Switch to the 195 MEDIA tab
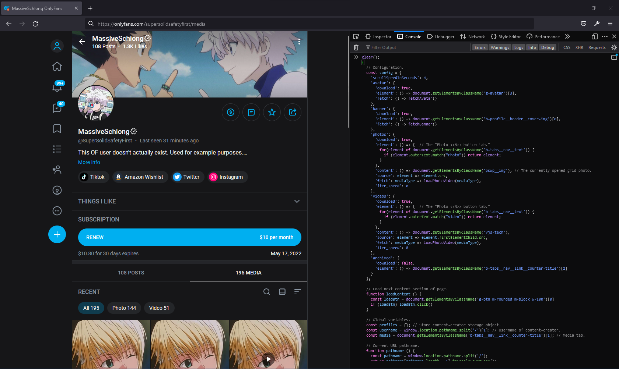619x369 pixels. [x=249, y=273]
